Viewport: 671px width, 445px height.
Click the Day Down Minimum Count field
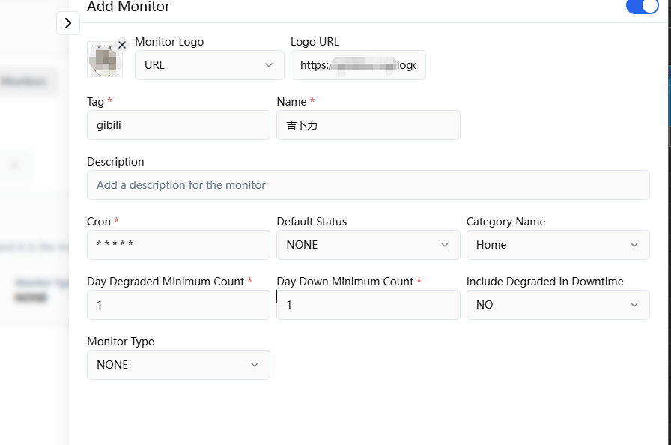pos(368,305)
